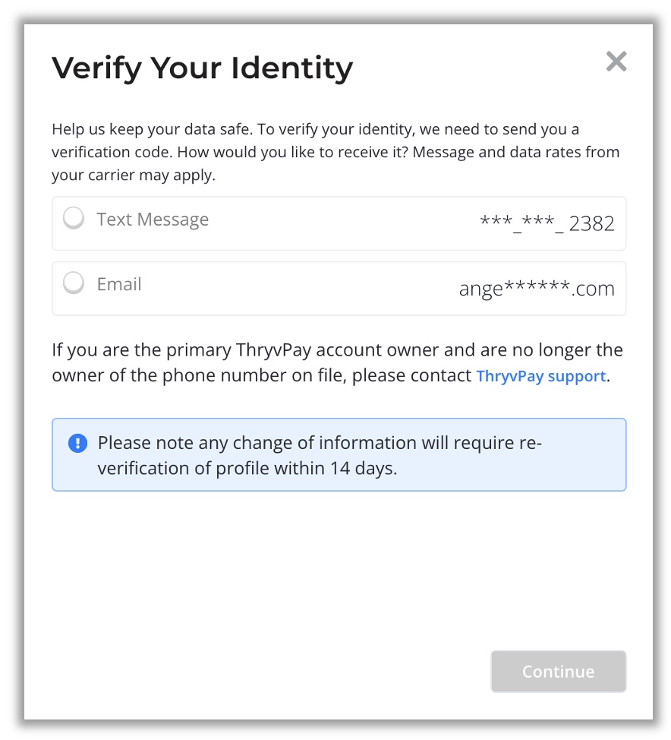The width and height of the screenshot is (671, 740).
Task: Select the Text Message radio button
Action: click(x=74, y=219)
